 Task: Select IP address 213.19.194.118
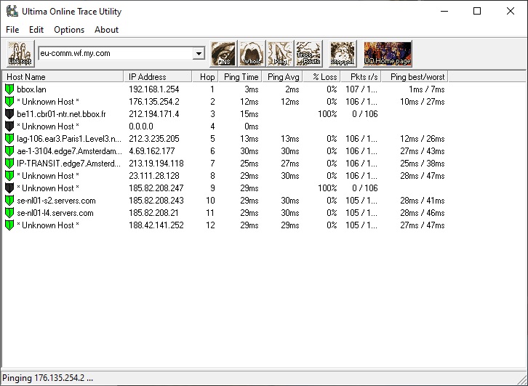point(156,164)
